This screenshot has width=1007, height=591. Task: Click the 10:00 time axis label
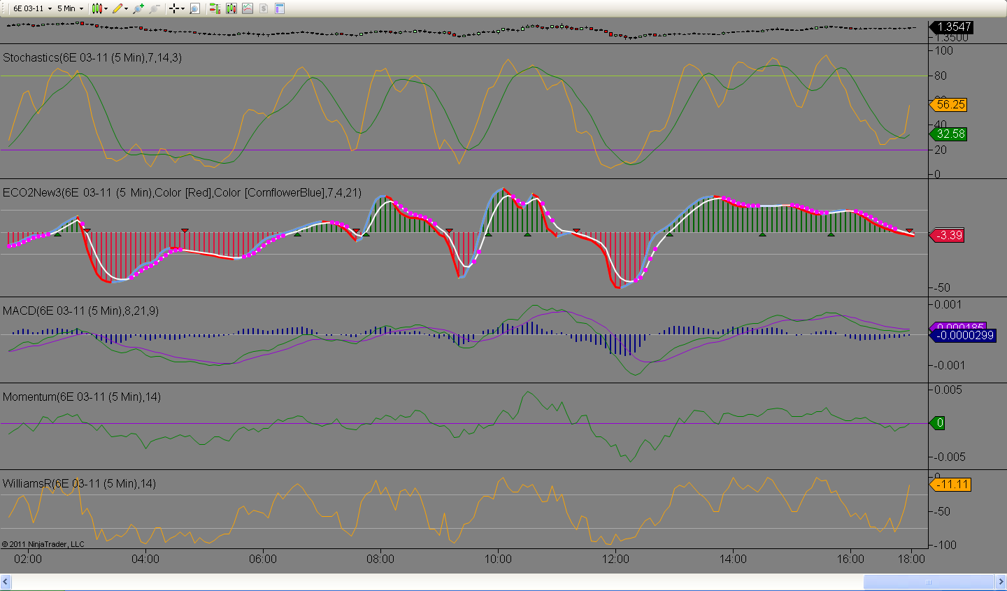498,559
